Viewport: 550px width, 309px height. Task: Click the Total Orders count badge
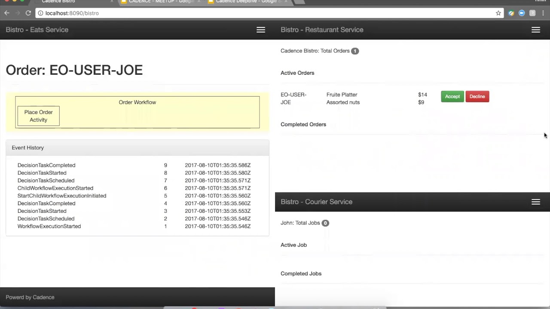[x=355, y=51]
